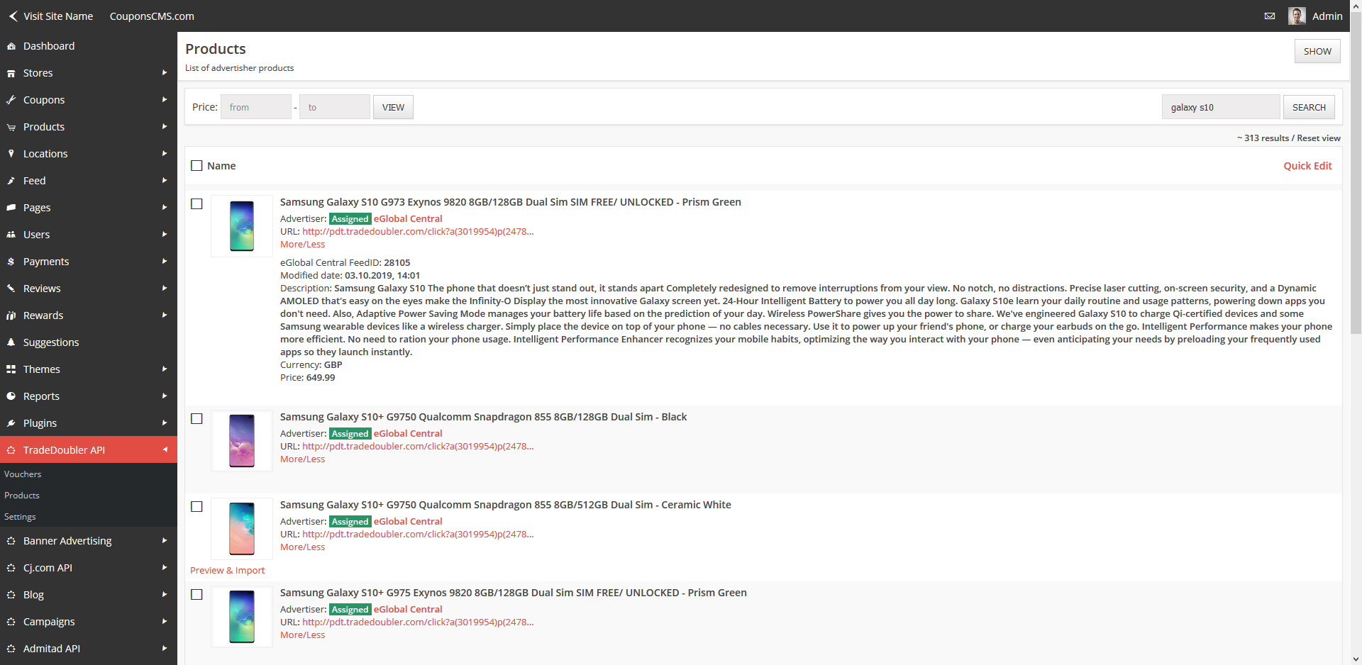Image resolution: width=1362 pixels, height=665 pixels.
Task: Check the Galaxy S10+ G975 Prism Green product
Action: click(x=197, y=595)
